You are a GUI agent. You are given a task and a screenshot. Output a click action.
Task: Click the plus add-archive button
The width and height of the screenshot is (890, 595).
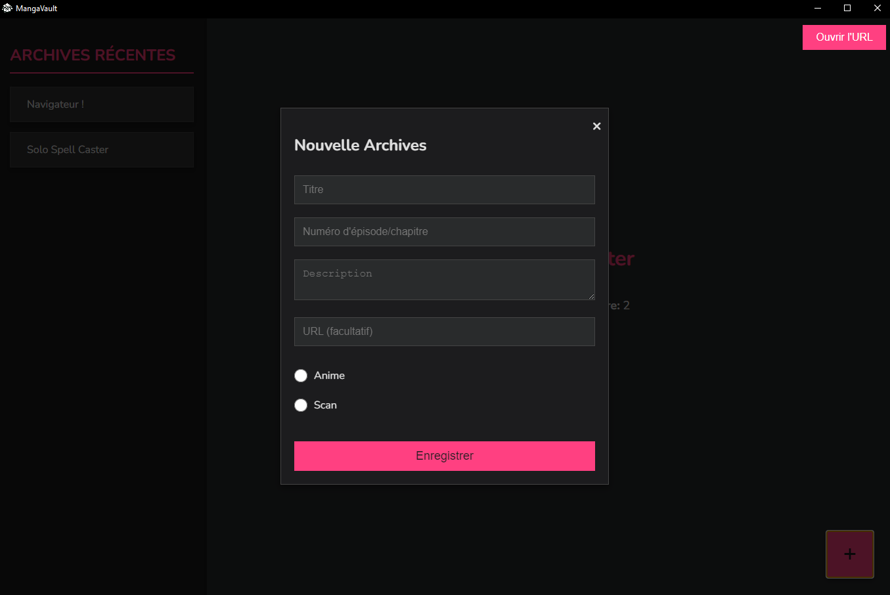pyautogui.click(x=849, y=554)
